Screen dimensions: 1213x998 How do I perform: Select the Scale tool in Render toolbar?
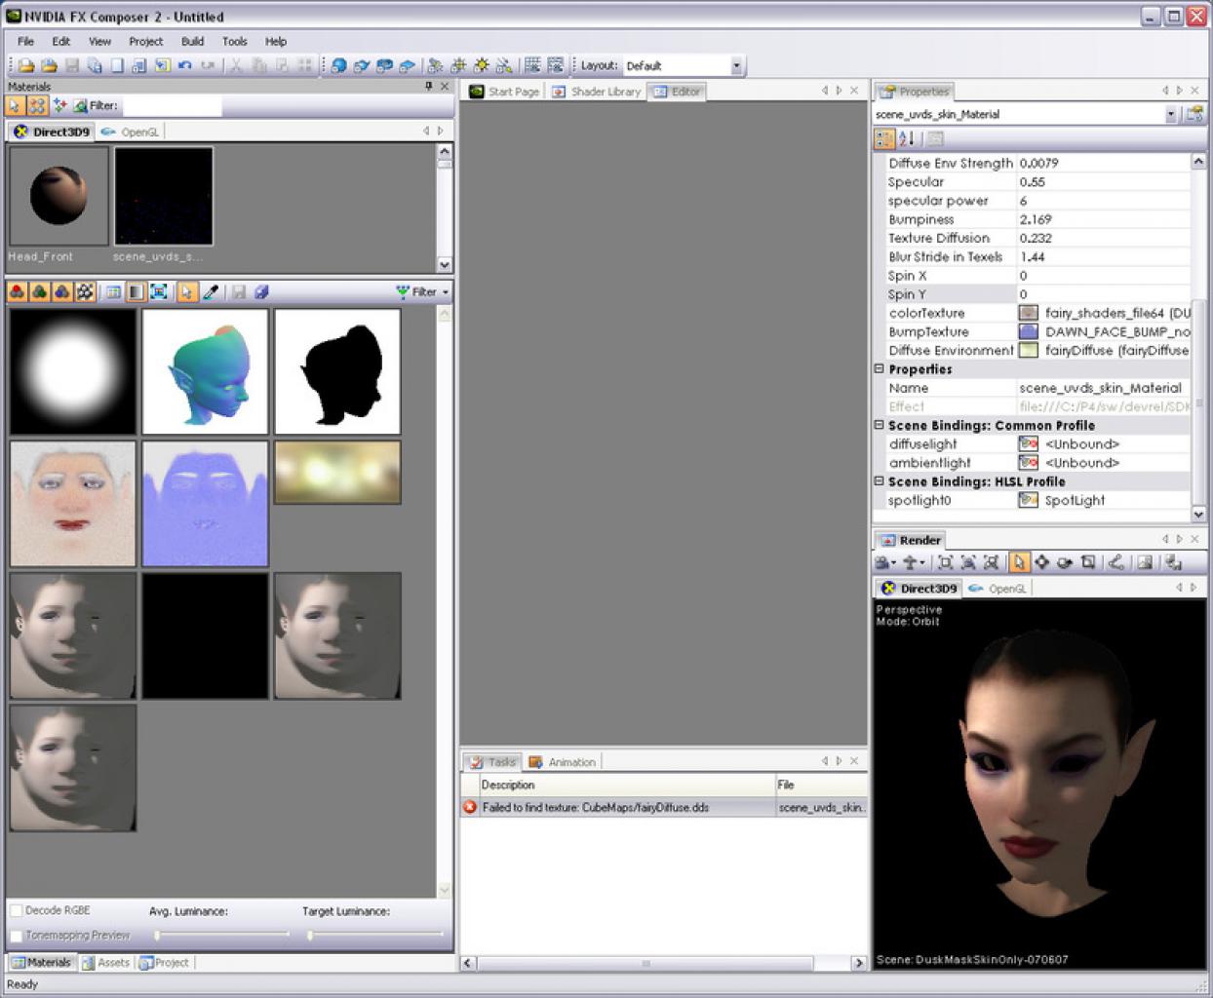1088,562
